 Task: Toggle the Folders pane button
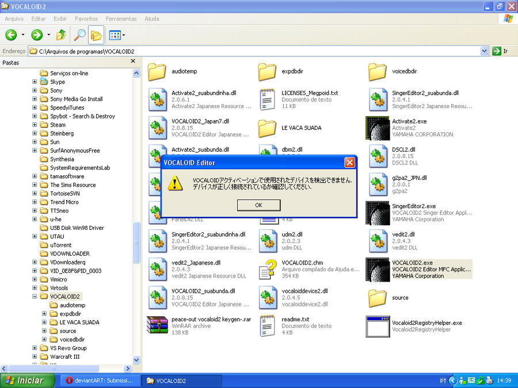point(96,34)
